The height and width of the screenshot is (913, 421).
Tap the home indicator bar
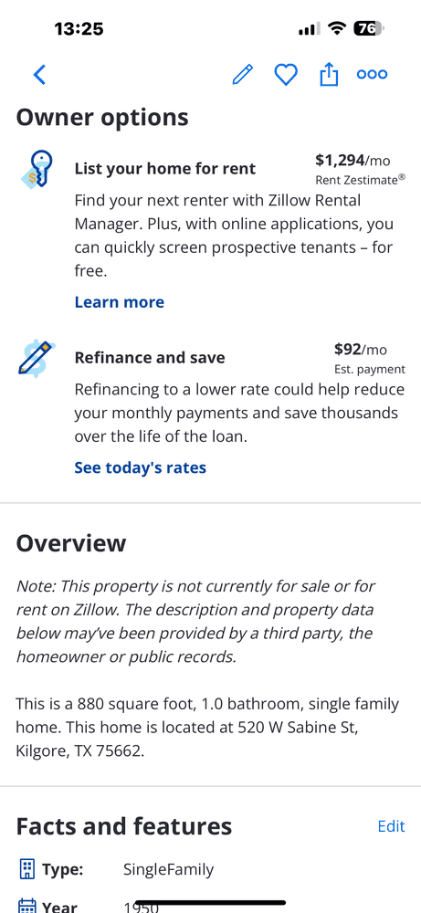(210, 903)
